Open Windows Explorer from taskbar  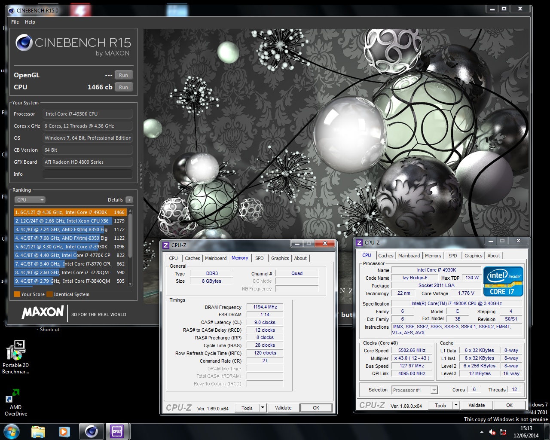(38, 431)
